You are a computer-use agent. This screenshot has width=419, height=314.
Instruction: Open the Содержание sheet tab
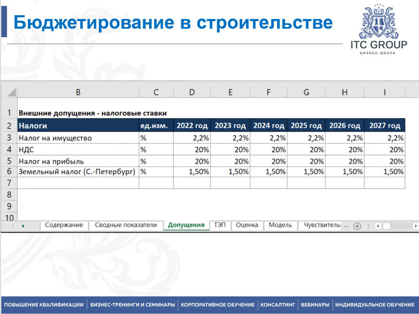tap(64, 225)
